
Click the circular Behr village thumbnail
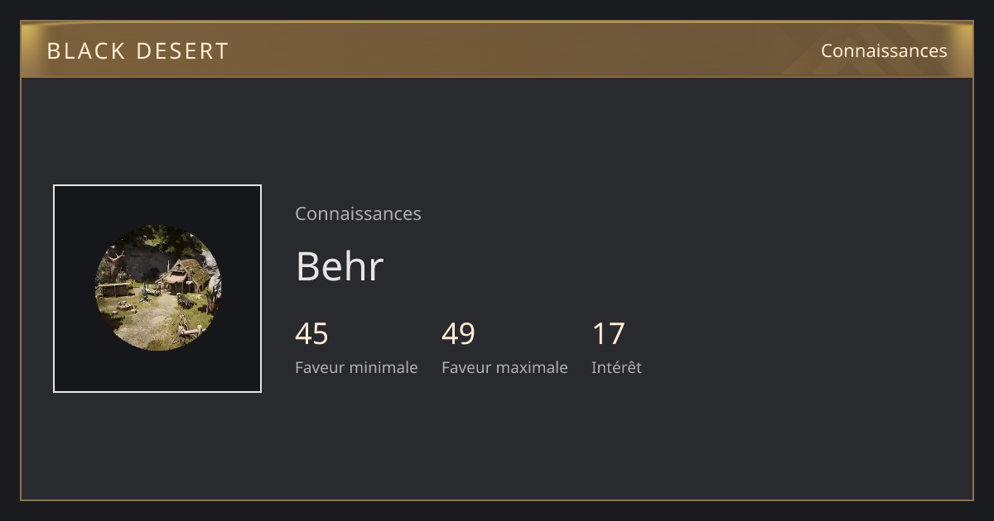point(157,288)
